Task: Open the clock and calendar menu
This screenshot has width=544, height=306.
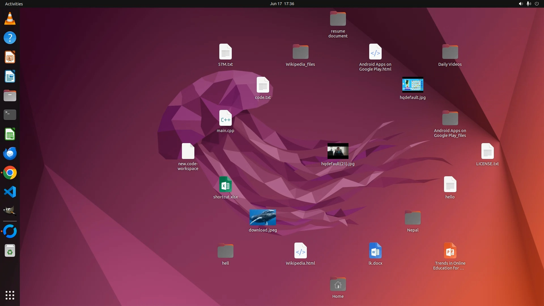Action: coord(282,4)
